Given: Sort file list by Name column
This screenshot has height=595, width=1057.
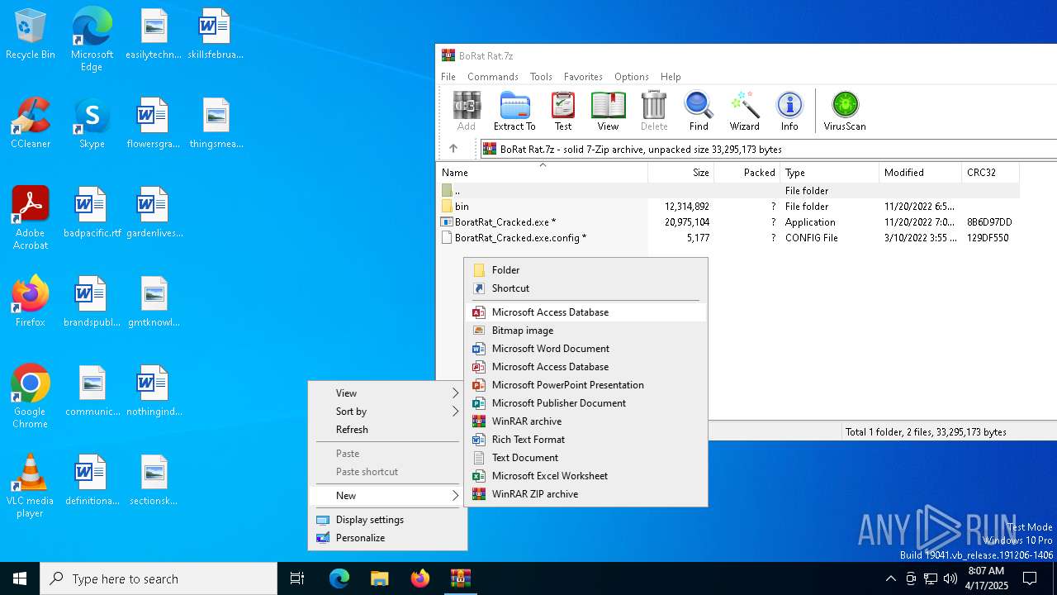Looking at the screenshot, I should tap(543, 173).
